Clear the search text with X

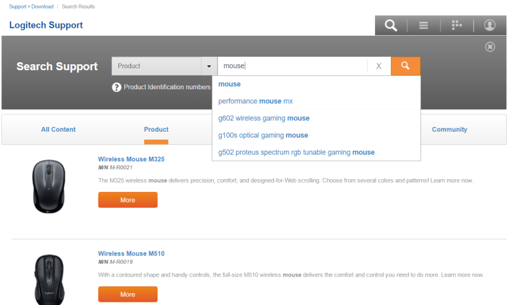coord(378,66)
